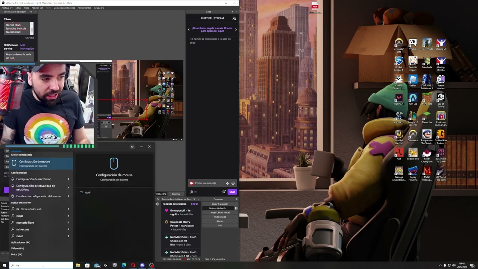The image size is (478, 269).
Task: Expand the 'meet' web suggestion
Action: click(x=68, y=236)
